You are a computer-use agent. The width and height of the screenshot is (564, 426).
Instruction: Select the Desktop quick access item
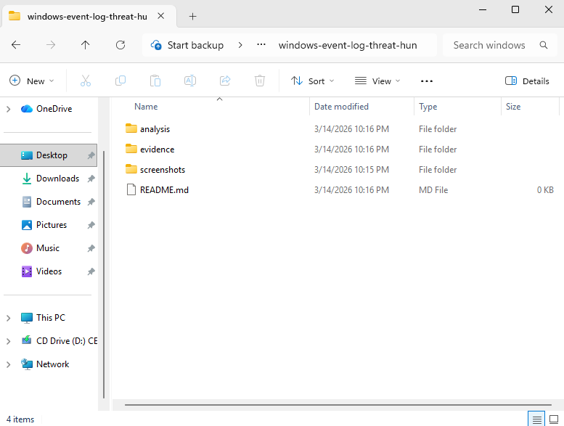coord(49,155)
